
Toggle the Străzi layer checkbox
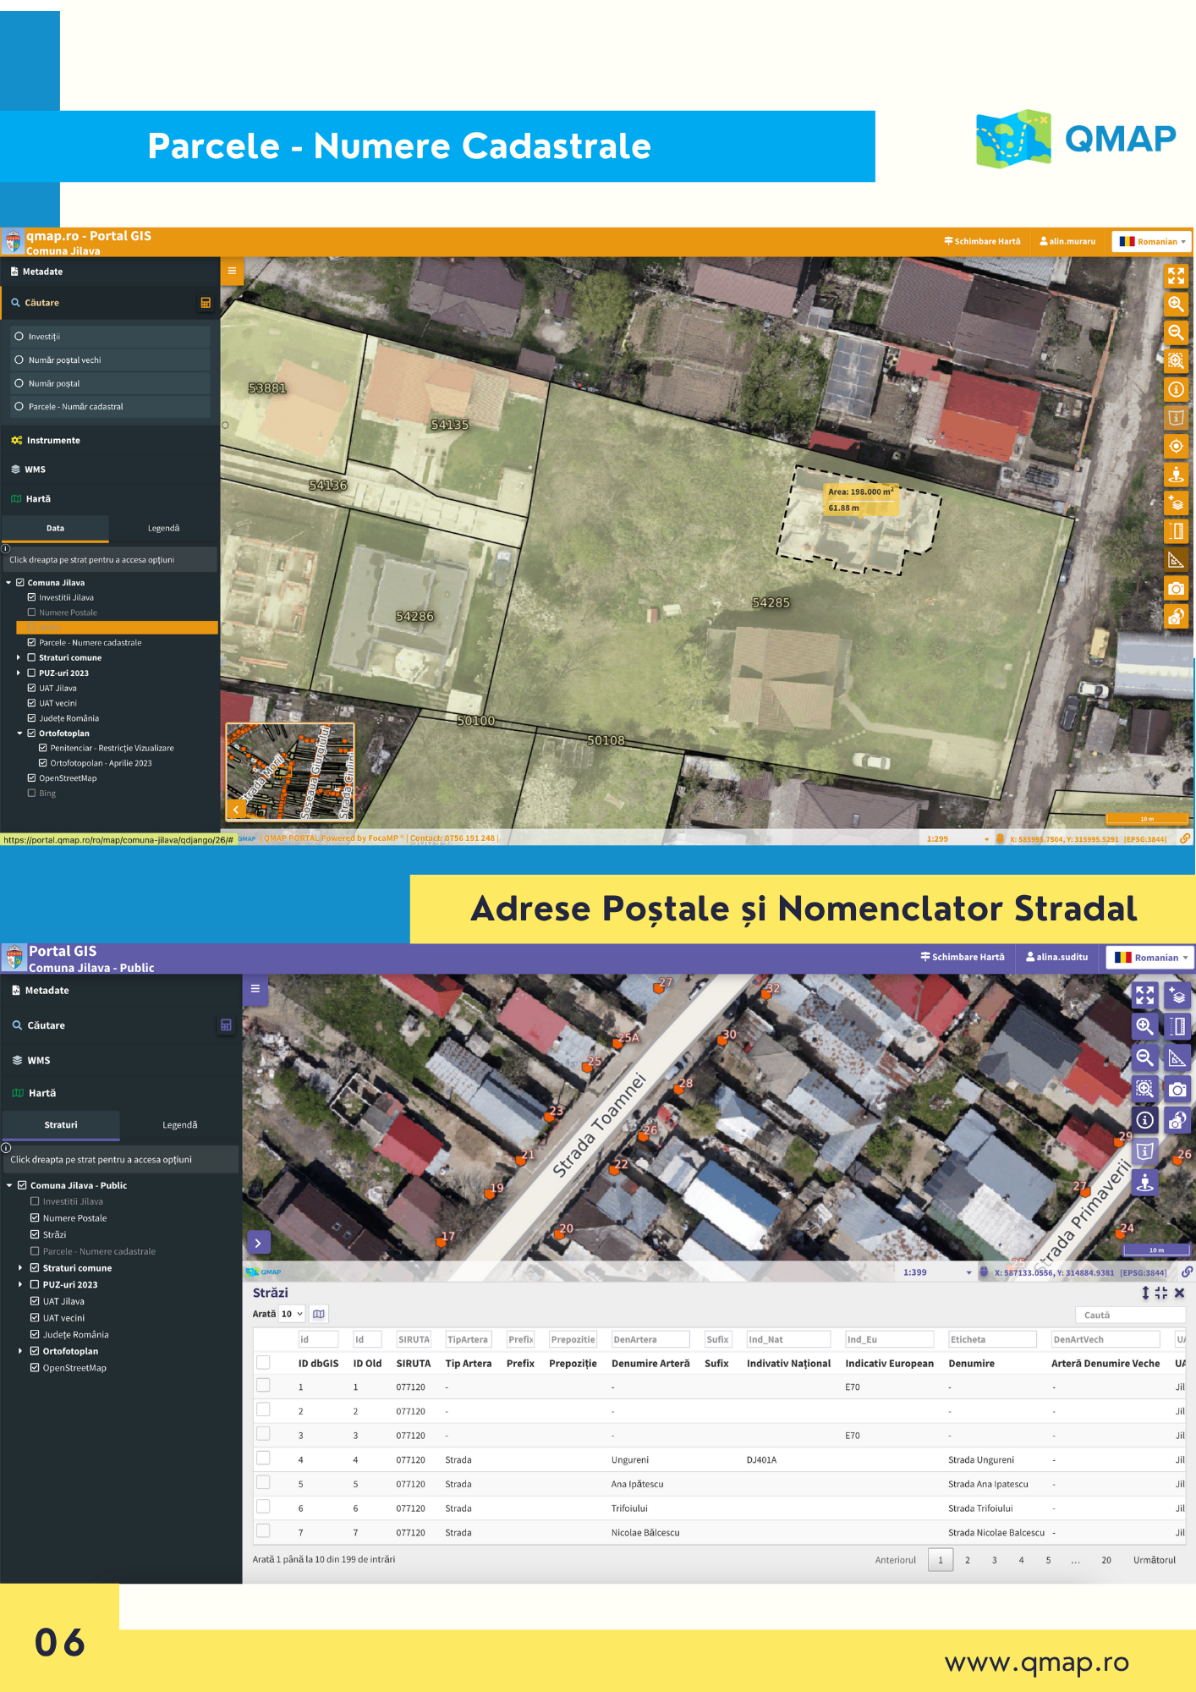(x=36, y=1234)
